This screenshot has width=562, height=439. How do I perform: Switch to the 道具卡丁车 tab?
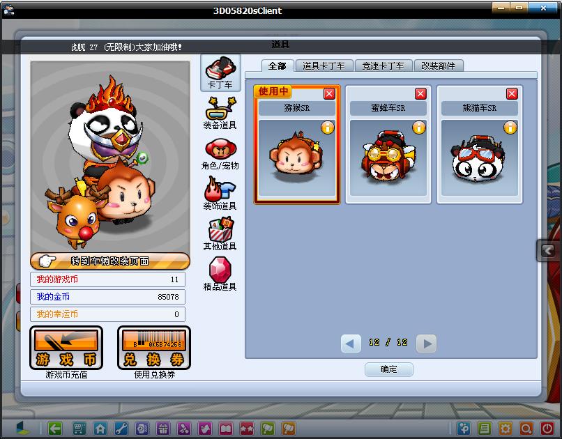(x=324, y=66)
